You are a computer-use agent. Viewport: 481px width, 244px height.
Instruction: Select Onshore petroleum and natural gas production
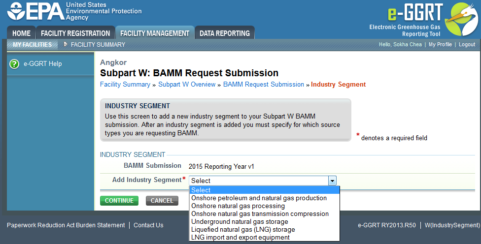[265, 198]
